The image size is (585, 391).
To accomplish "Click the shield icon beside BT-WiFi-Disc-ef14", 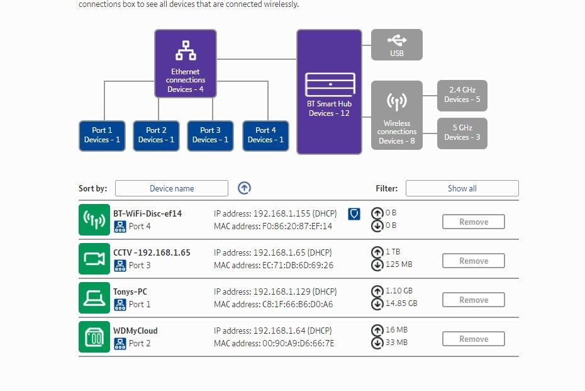I will pos(354,215).
